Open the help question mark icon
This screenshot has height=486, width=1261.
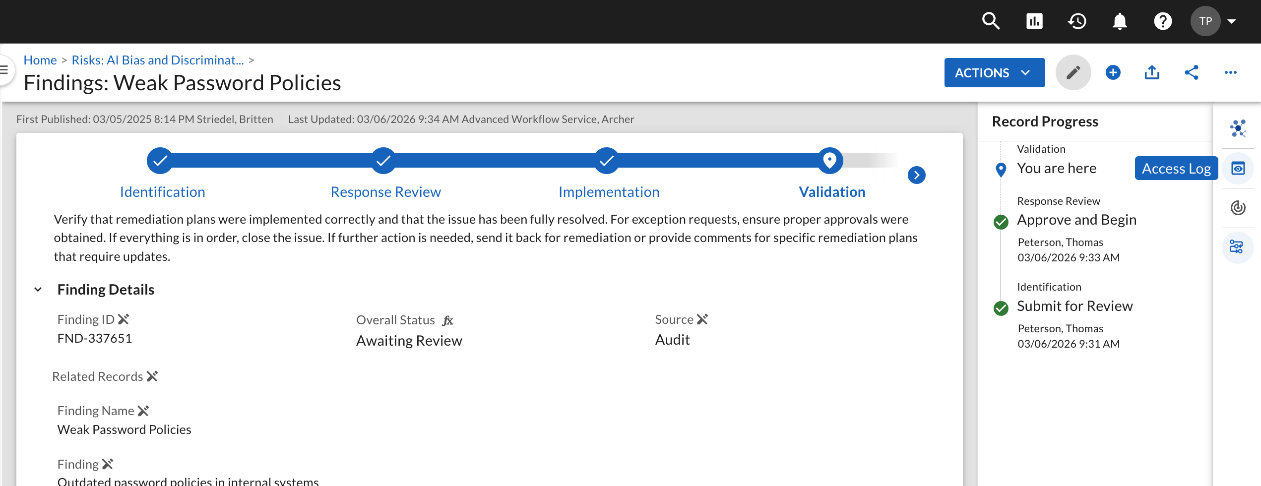[1163, 21]
